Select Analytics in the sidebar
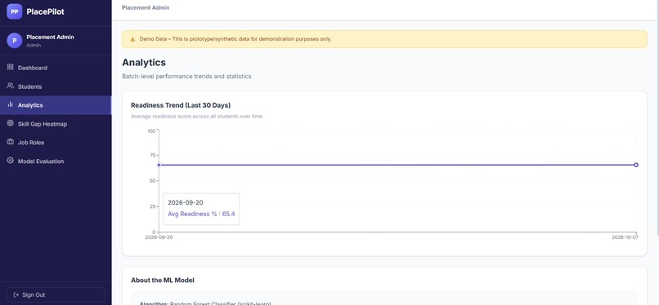 click(x=56, y=105)
